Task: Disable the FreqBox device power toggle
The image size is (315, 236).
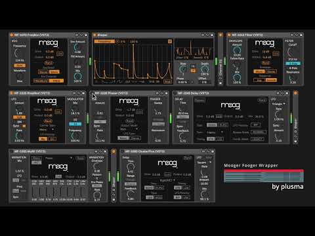Action: click(12, 35)
